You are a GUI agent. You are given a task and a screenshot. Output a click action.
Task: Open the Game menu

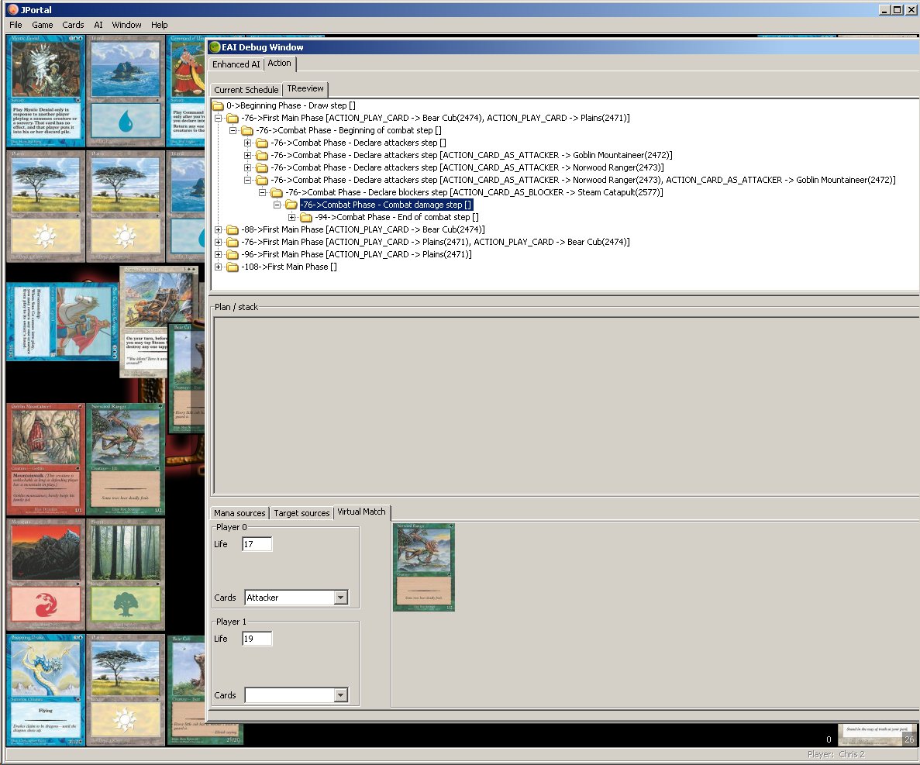(43, 25)
